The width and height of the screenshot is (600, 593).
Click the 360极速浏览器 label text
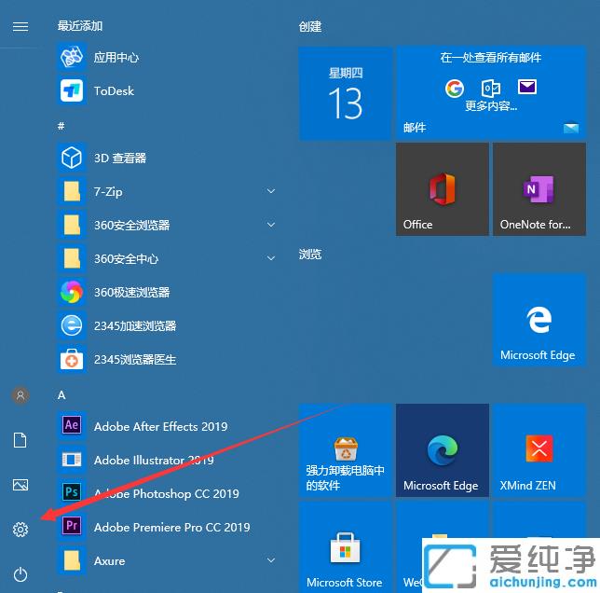click(132, 293)
